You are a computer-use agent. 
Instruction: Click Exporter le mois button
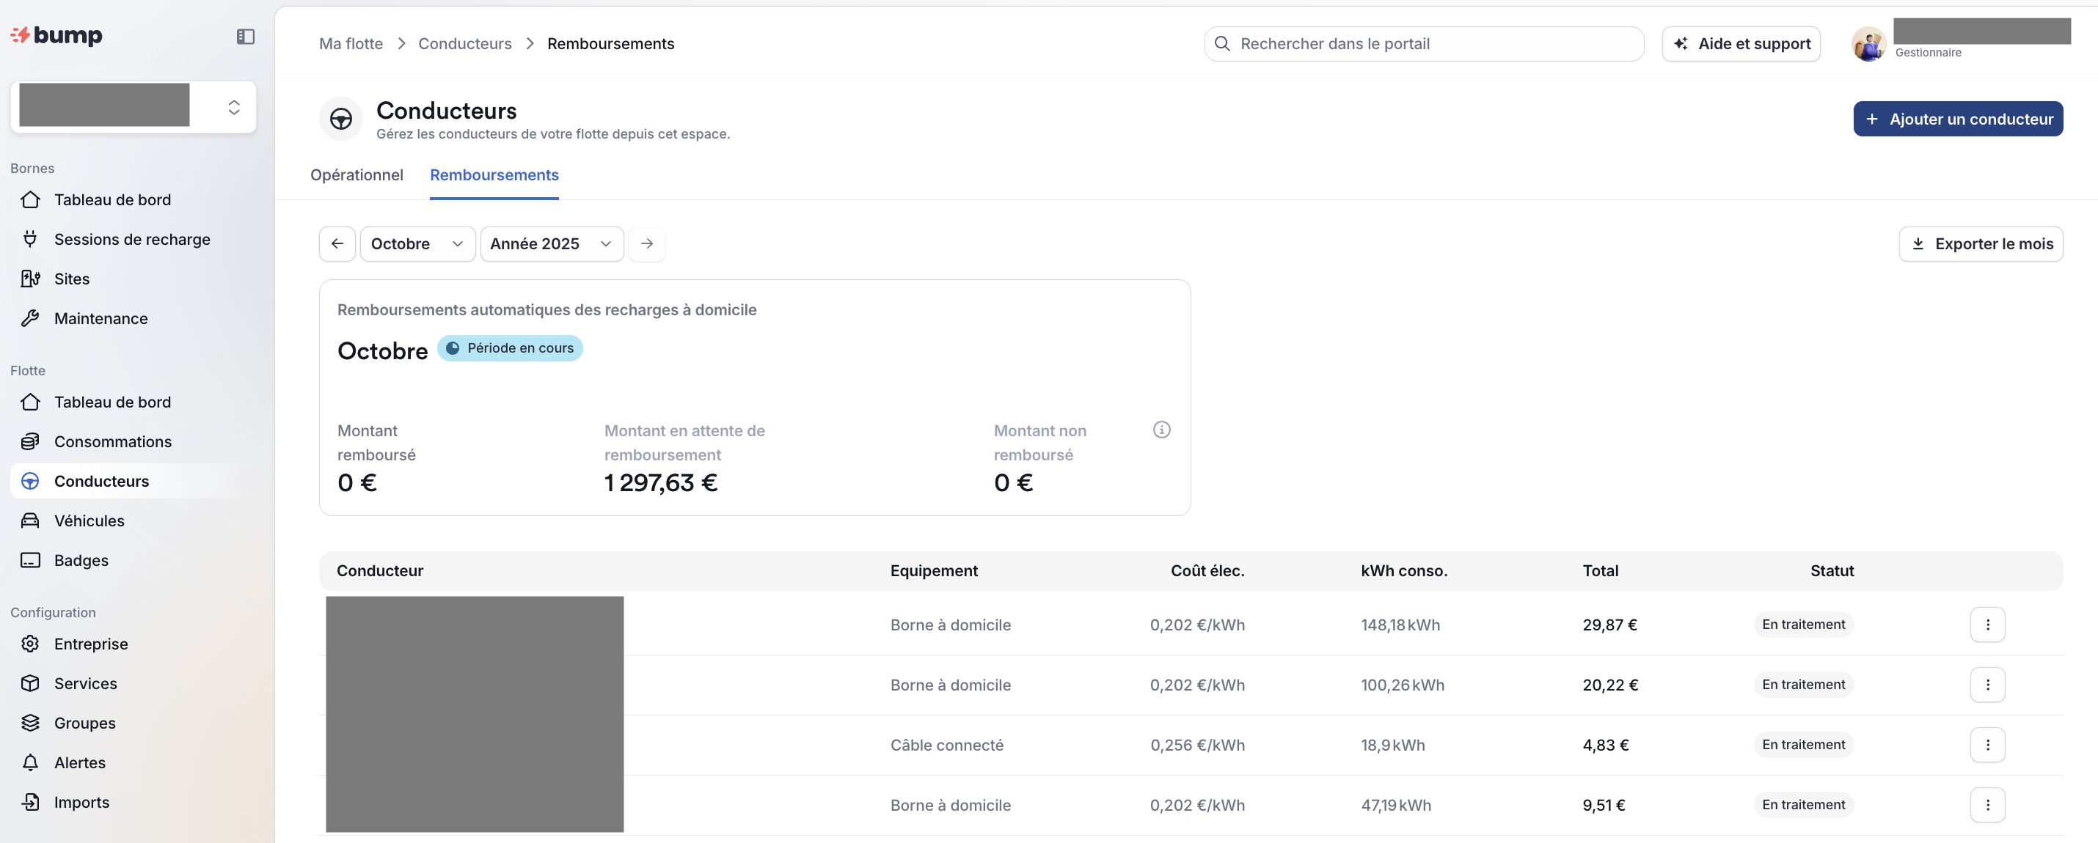click(x=1980, y=244)
